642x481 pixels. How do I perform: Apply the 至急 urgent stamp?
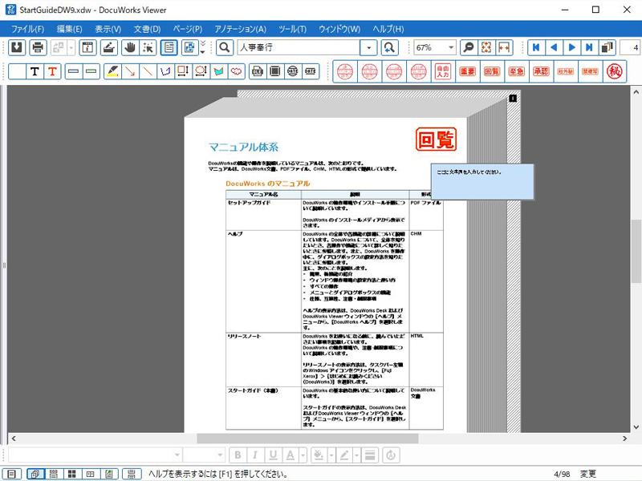(516, 71)
